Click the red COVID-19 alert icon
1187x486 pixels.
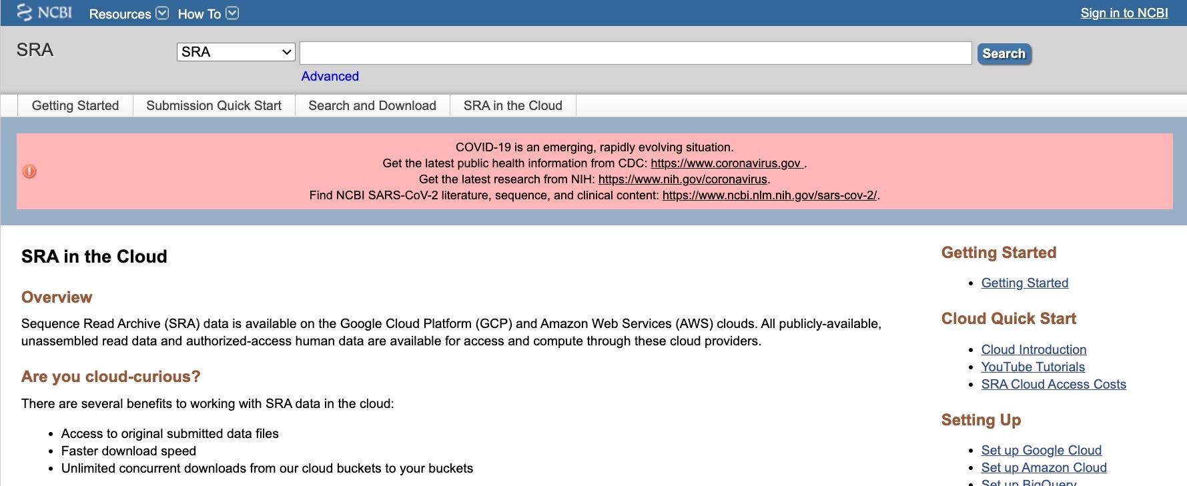29,171
